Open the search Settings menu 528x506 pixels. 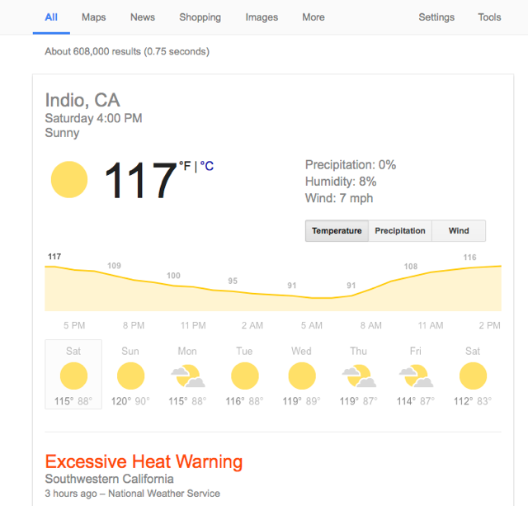pyautogui.click(x=436, y=17)
